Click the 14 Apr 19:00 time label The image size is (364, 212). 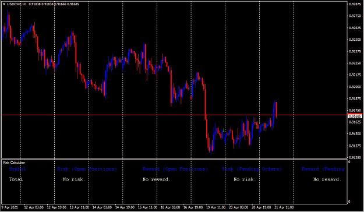point(125,207)
